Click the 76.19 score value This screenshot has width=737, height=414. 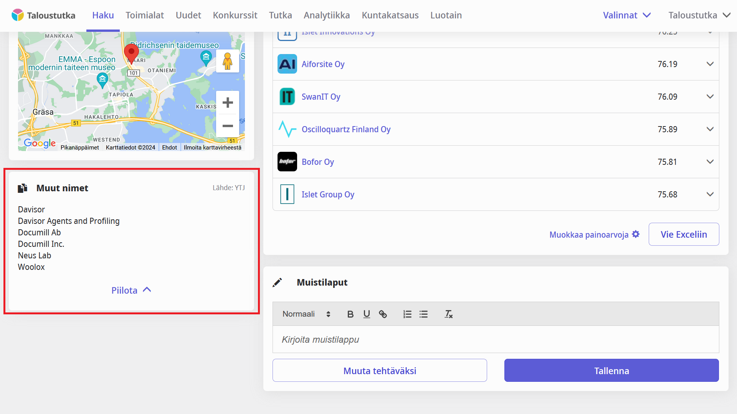[668, 64]
